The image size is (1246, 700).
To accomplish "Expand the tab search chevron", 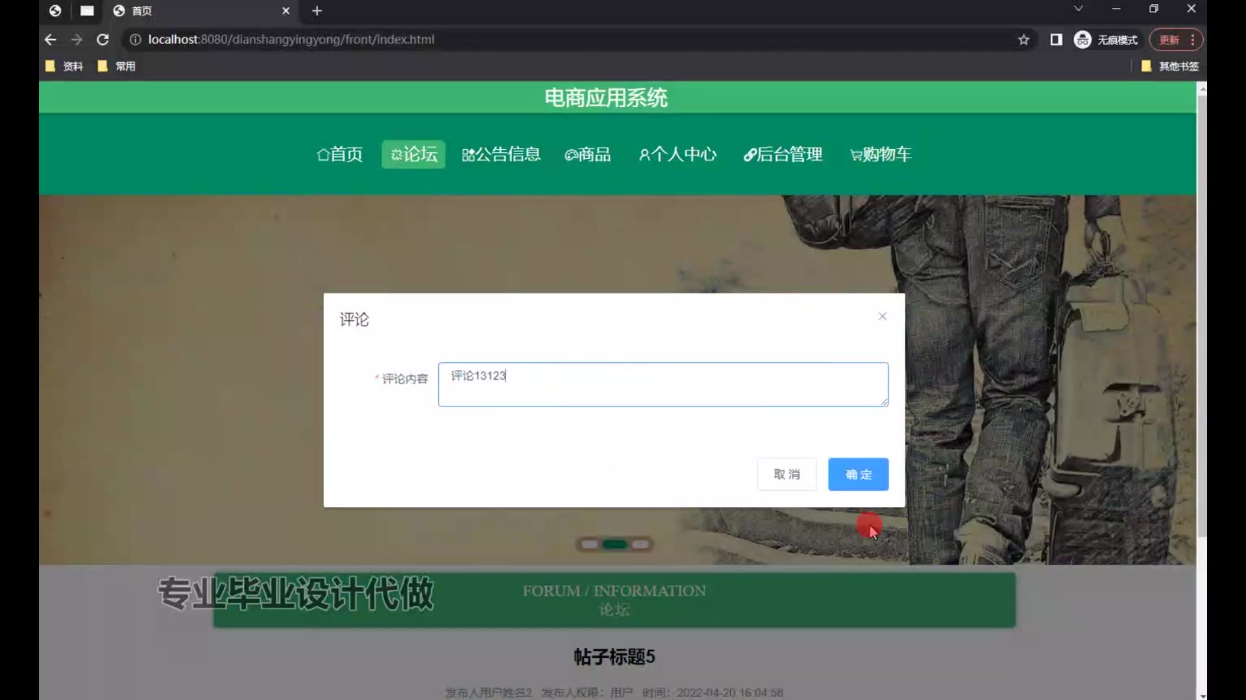I will (1078, 8).
